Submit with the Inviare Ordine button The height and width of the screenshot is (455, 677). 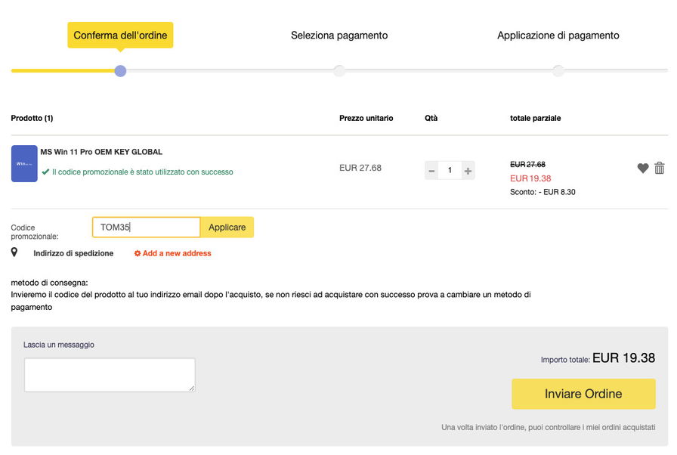583,394
